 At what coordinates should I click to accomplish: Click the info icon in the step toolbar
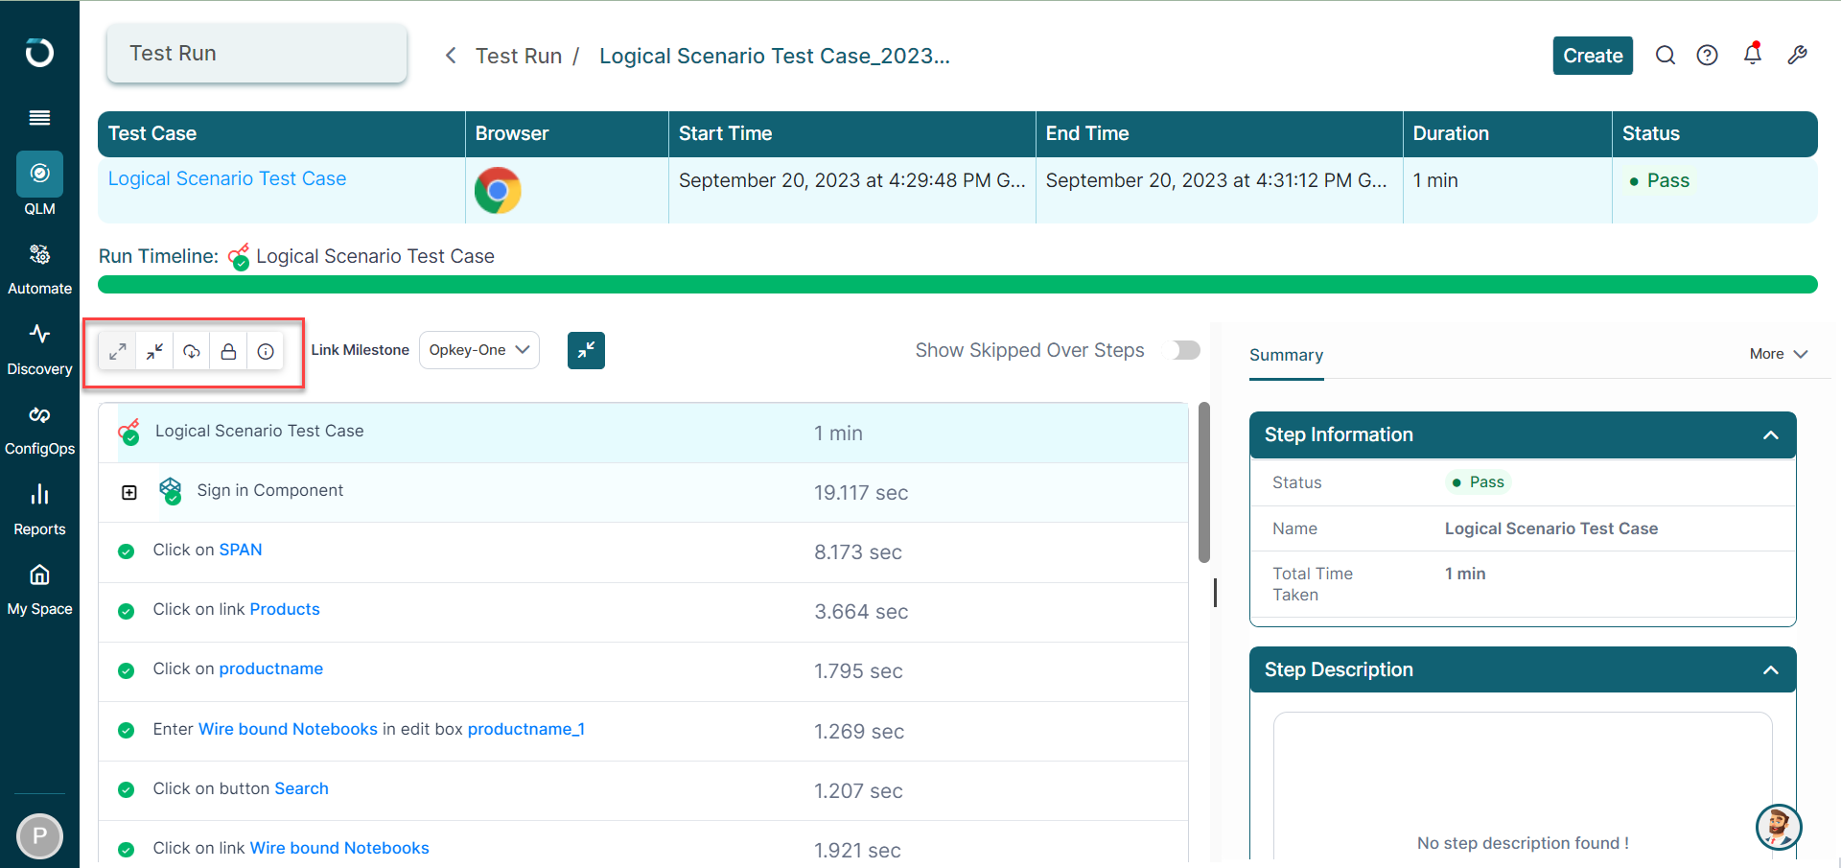pos(266,352)
